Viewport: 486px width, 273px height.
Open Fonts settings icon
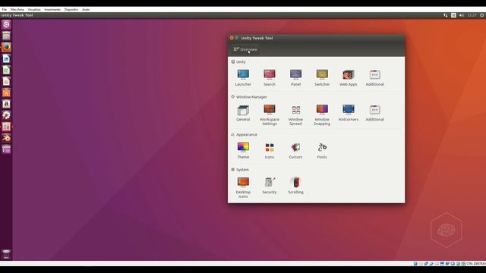[x=322, y=150]
